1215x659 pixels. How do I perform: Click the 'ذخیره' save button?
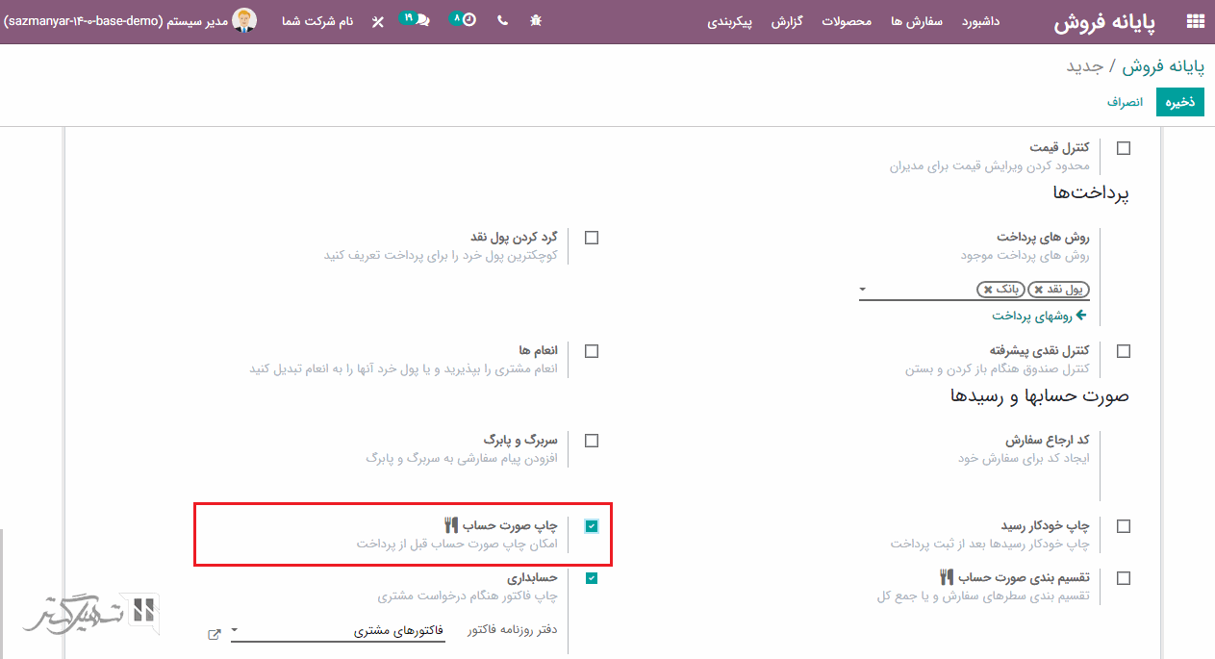[1180, 102]
